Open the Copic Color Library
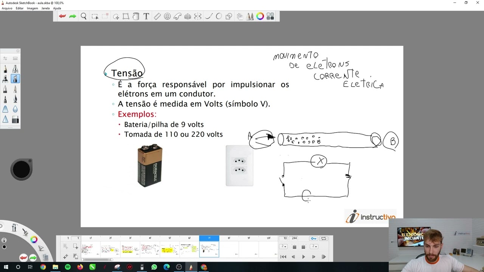The width and height of the screenshot is (484, 272). (270, 16)
